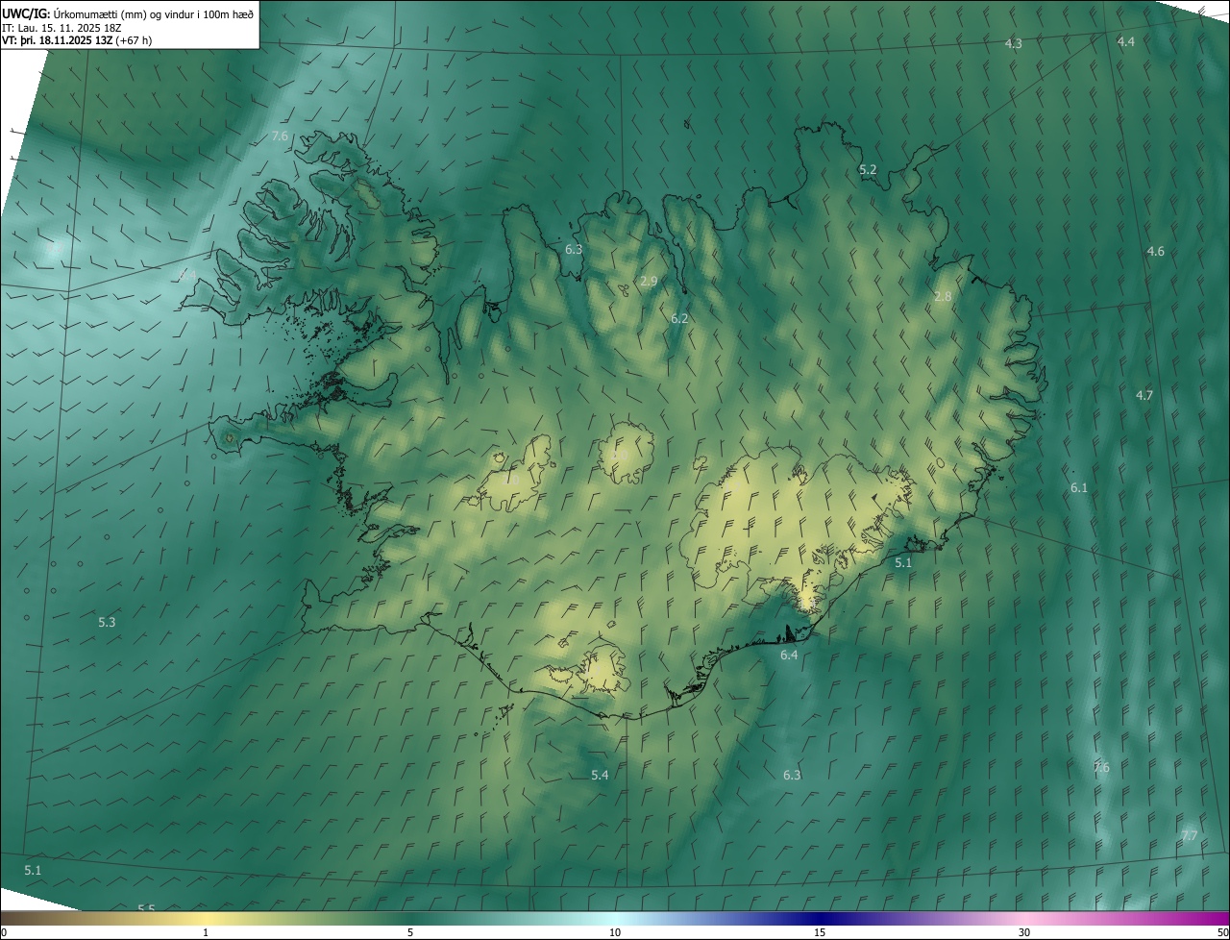Select the initial time line "IT: Lau. 15. 11. 2025 18Z"
1230x940 pixels.
[61, 27]
